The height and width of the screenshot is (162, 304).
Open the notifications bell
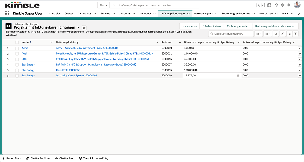click(x=289, y=5)
